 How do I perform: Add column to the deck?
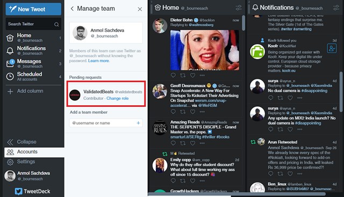(x=25, y=91)
